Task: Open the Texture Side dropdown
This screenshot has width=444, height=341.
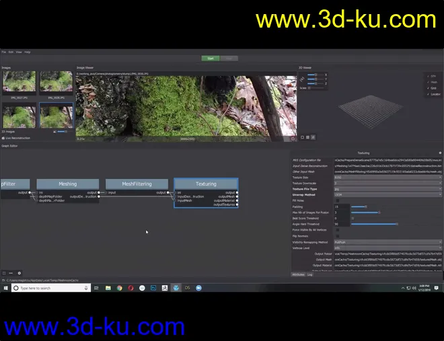Action: point(387,178)
